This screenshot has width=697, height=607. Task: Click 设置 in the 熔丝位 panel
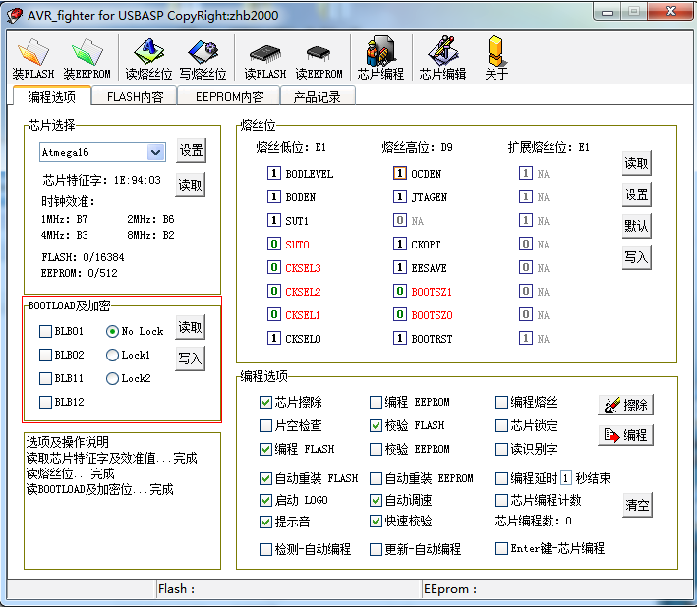[x=637, y=194]
